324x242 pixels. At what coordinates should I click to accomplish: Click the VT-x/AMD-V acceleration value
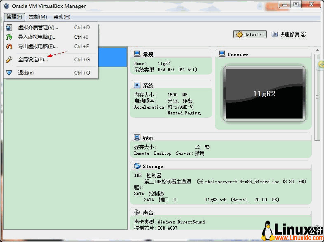(181, 107)
